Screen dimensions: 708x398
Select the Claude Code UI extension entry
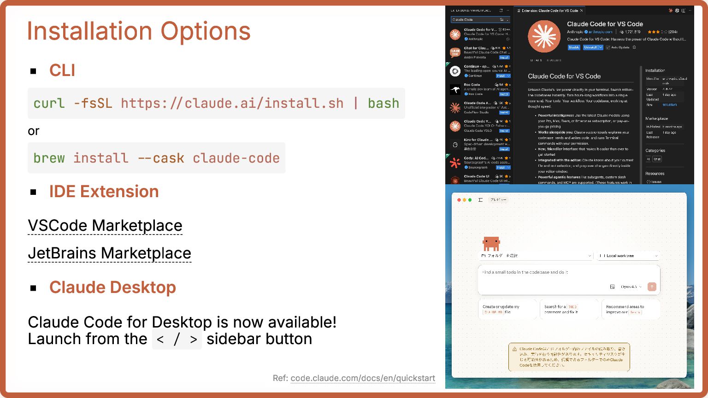point(480,179)
